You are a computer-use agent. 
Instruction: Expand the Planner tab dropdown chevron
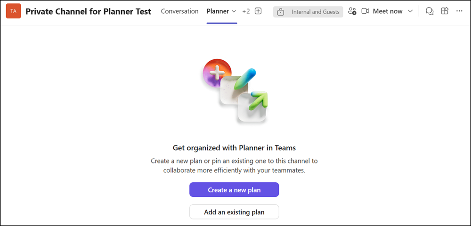234,11
